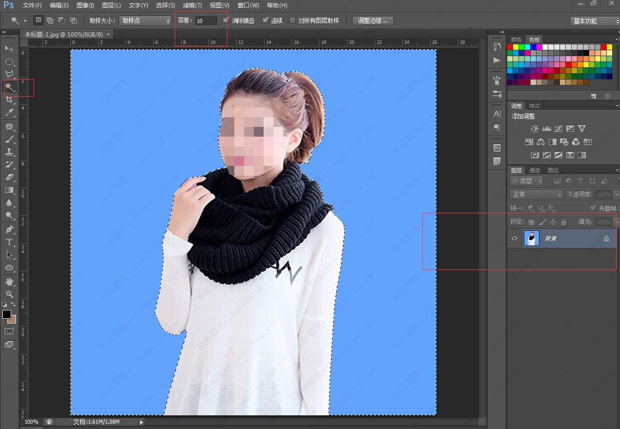Select the History Brush tool

tap(9, 164)
